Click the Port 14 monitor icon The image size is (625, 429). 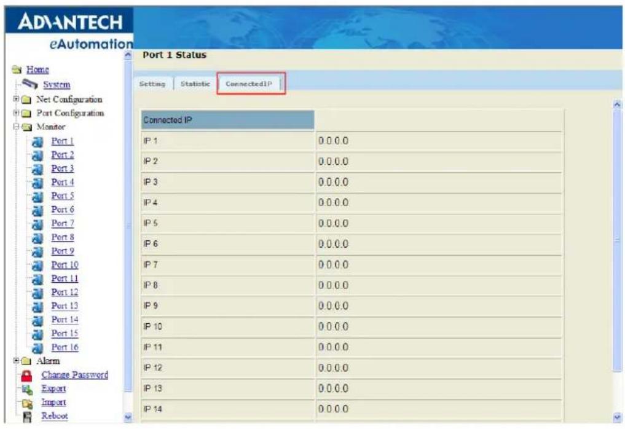[x=37, y=321]
